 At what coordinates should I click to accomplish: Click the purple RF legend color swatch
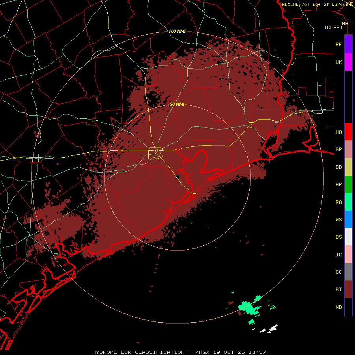[348, 44]
